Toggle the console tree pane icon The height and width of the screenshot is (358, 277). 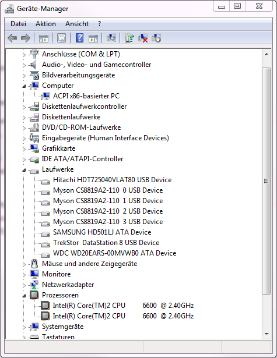44,38
